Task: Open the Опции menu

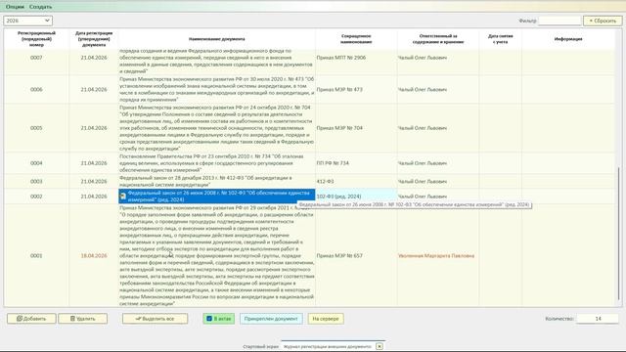Action: click(x=15, y=7)
